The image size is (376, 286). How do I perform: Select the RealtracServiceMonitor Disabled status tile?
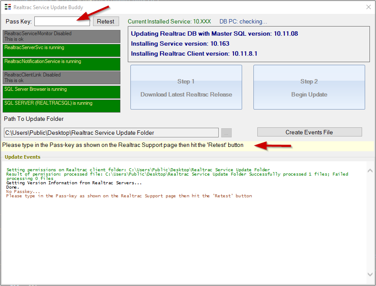pyautogui.click(x=61, y=37)
